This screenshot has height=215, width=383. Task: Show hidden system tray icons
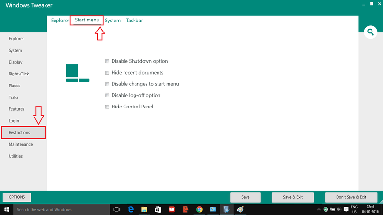[x=319, y=209]
